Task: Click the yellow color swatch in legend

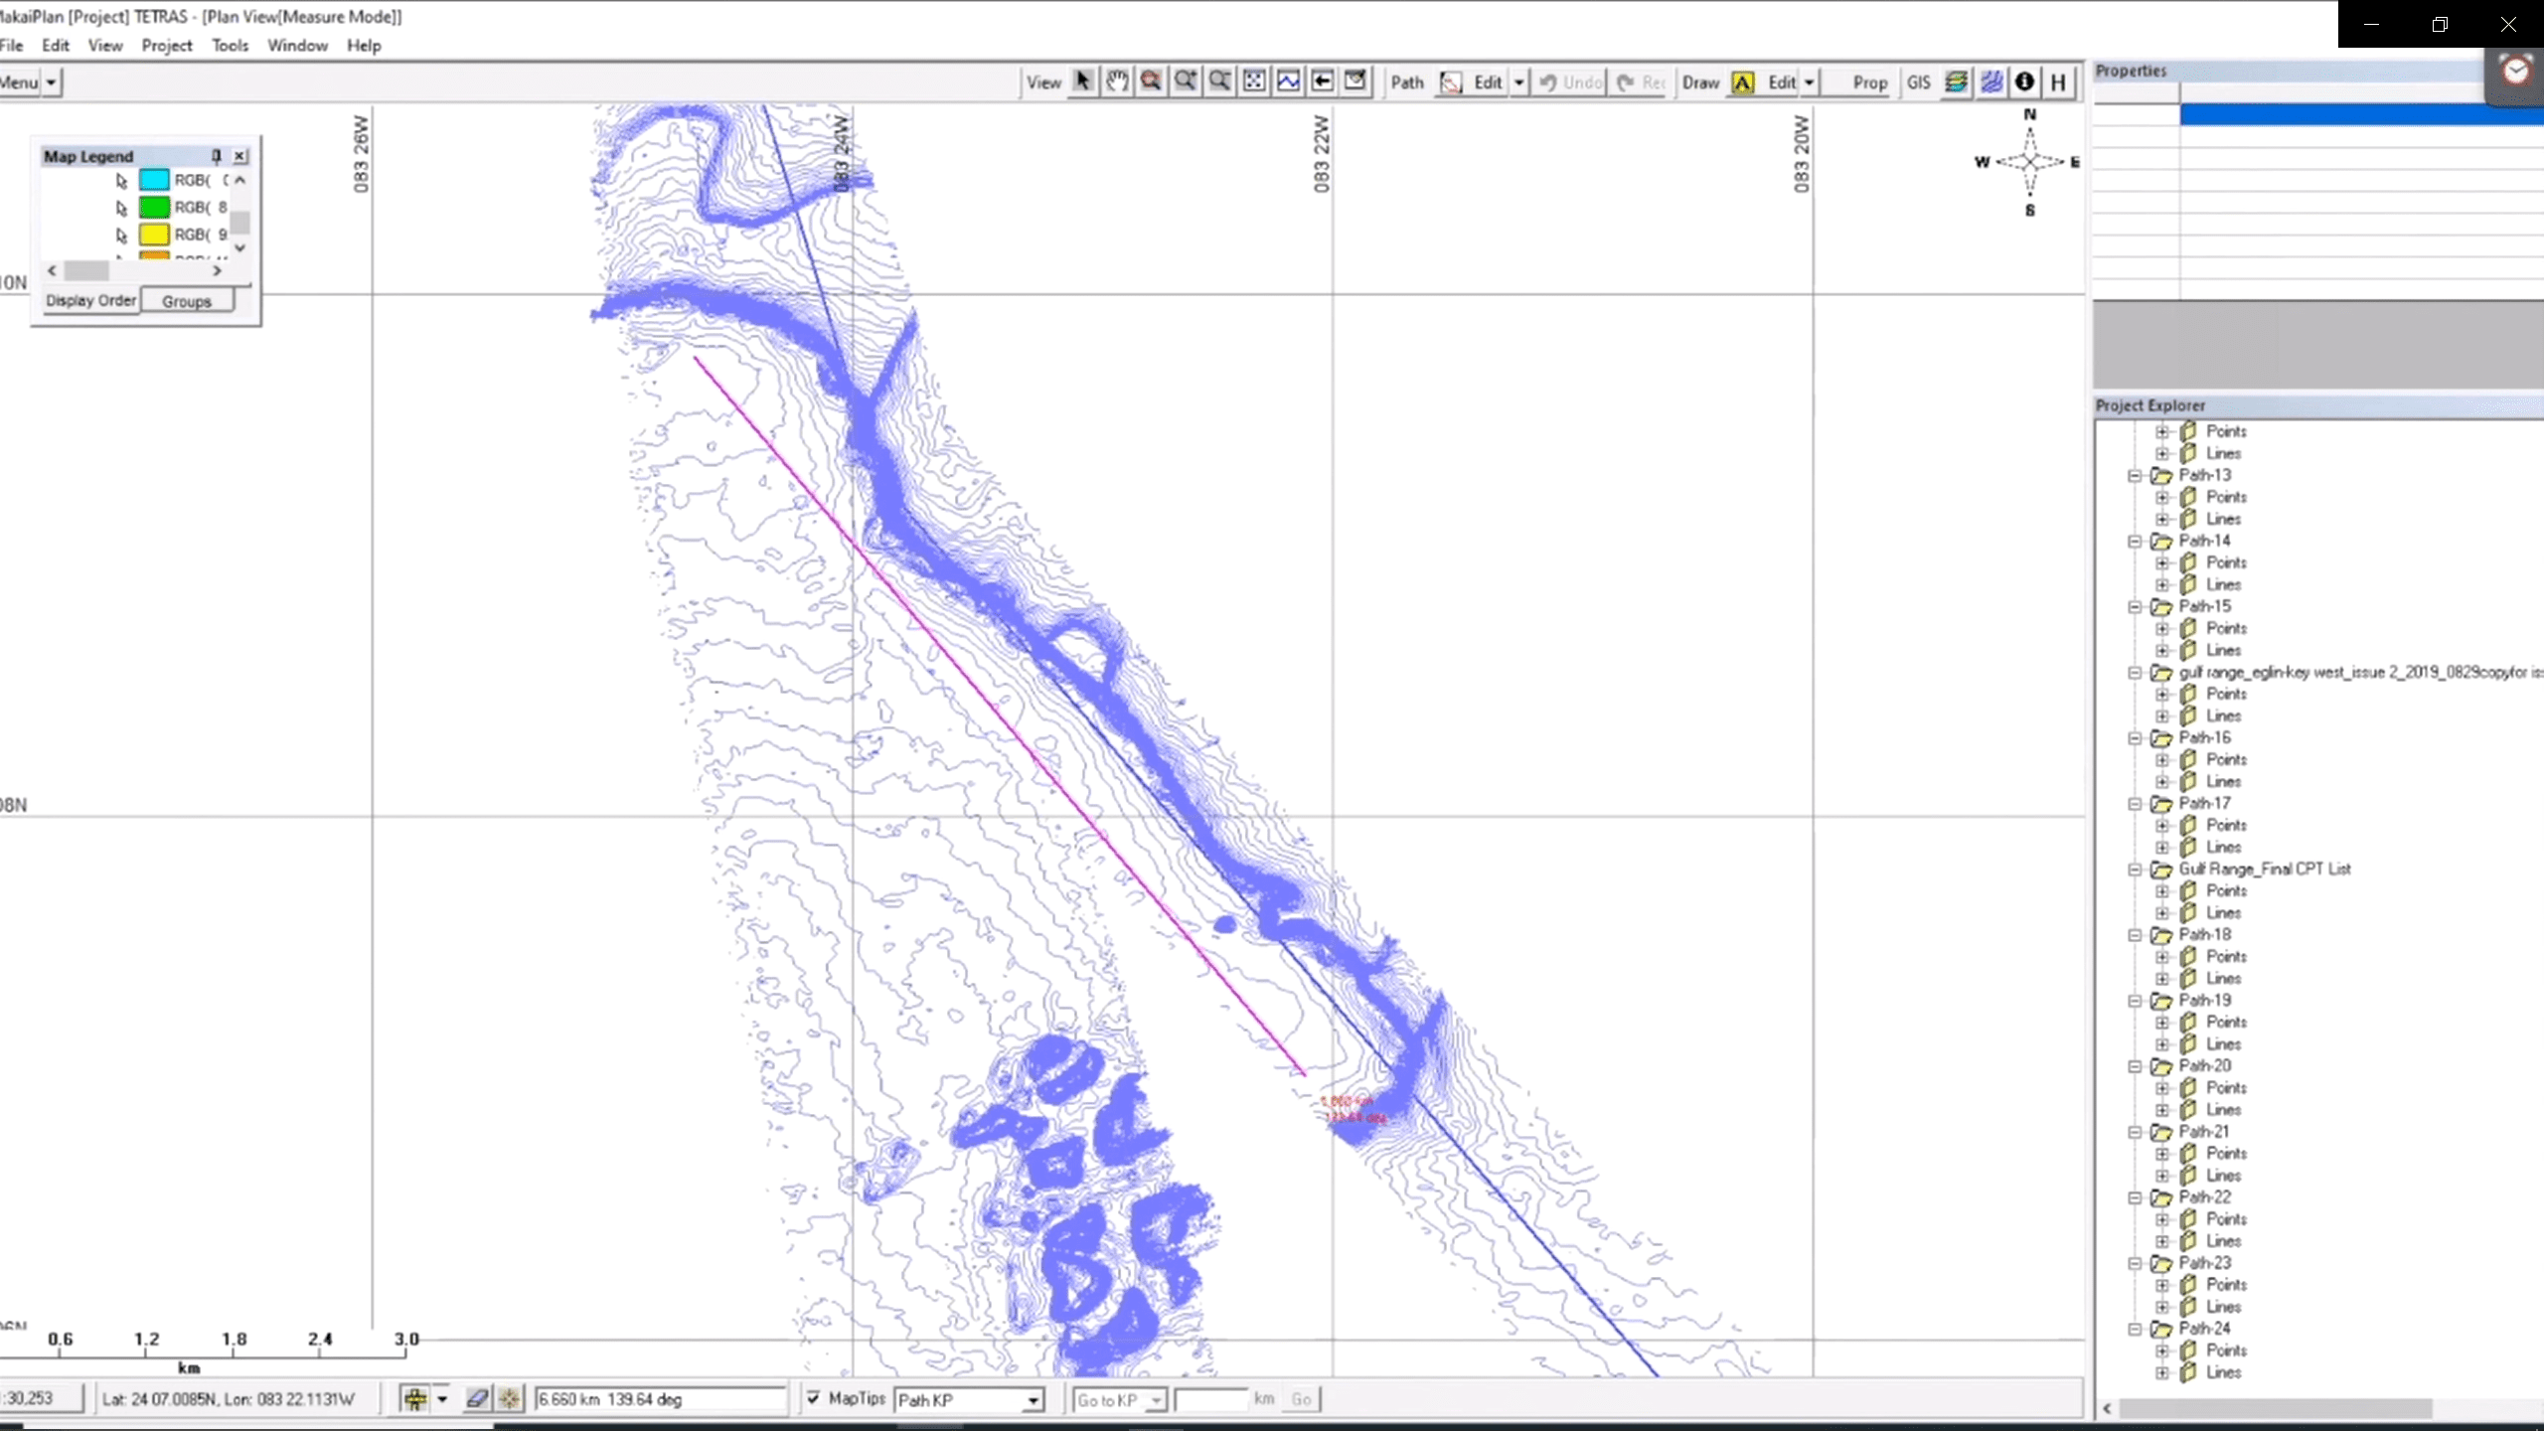Action: point(154,235)
